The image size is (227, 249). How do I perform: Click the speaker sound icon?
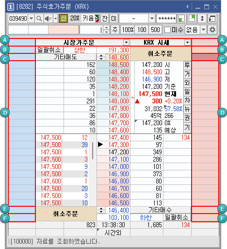coord(48,18)
